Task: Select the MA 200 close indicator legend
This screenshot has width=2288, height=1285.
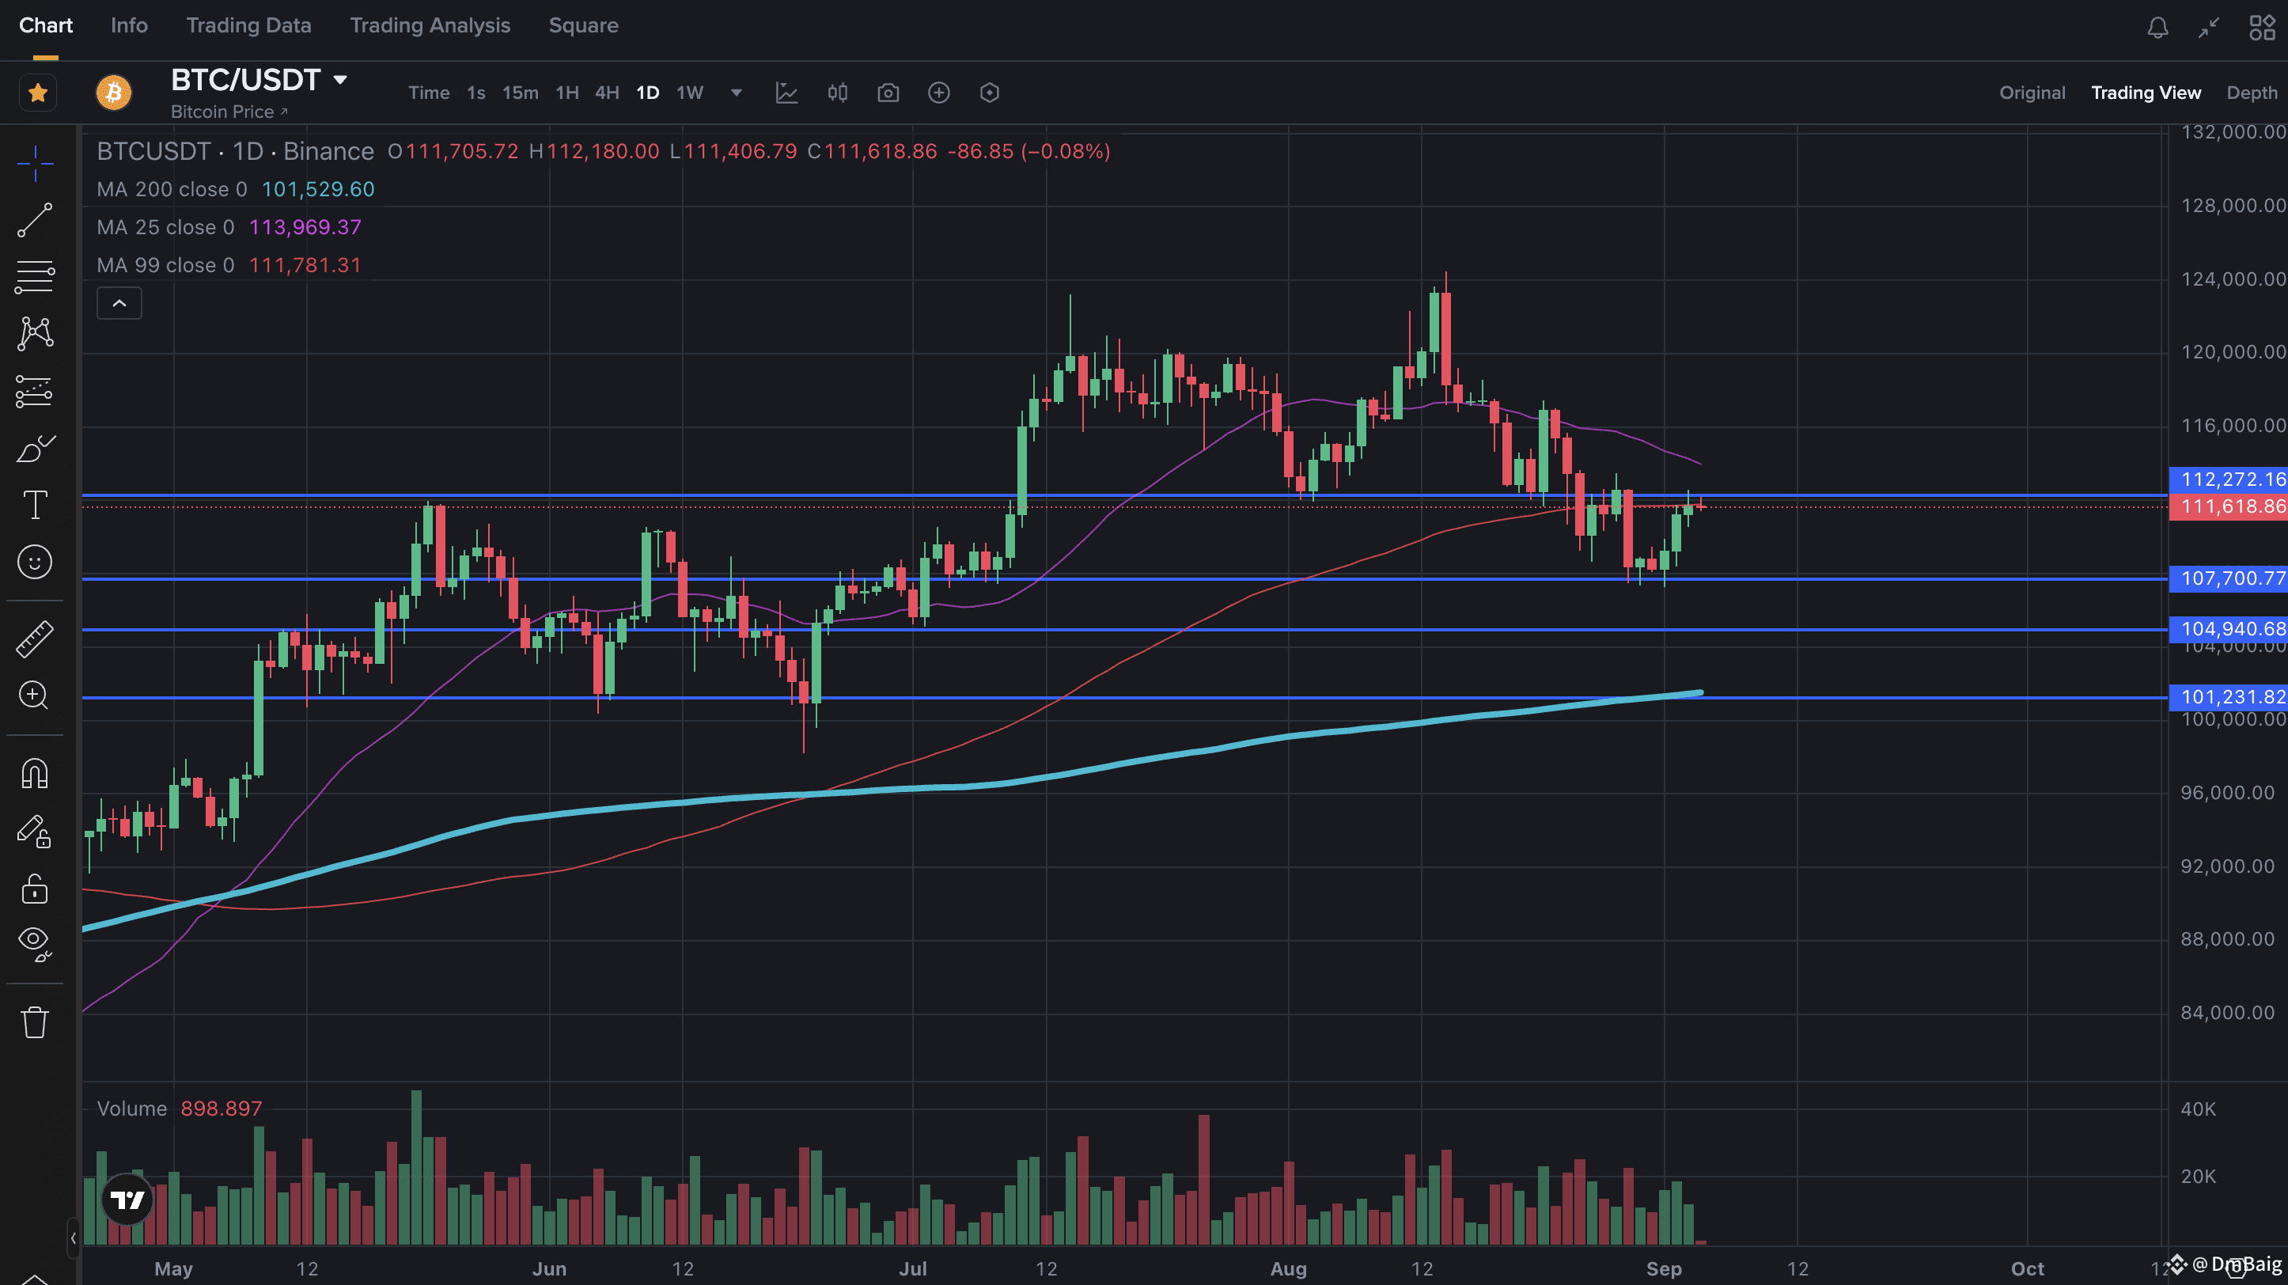Action: 236,189
